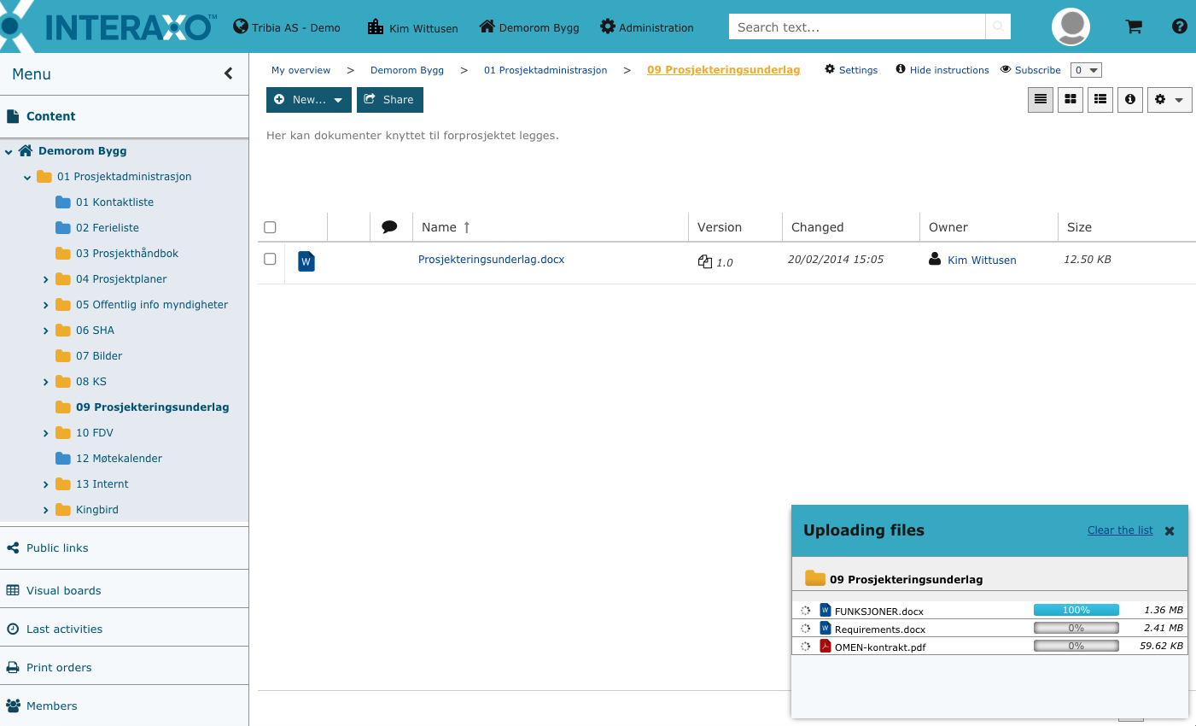Sort the file list by Name column
Viewport: 1196px width, 726px height.
[440, 227]
